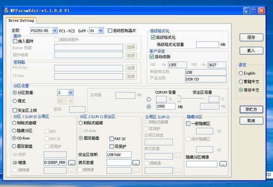Select the English language radio button

coord(241,73)
